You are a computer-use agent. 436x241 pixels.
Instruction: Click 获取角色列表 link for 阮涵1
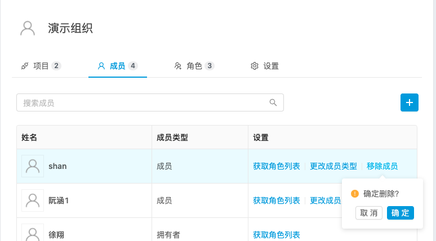(277, 200)
